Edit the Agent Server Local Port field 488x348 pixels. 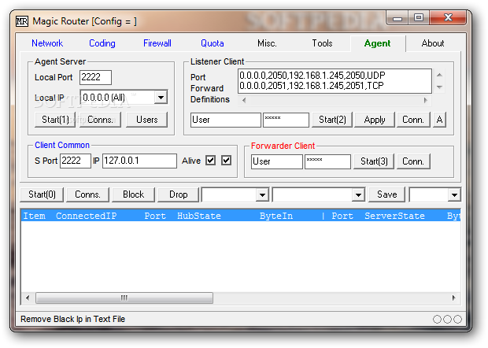95,77
